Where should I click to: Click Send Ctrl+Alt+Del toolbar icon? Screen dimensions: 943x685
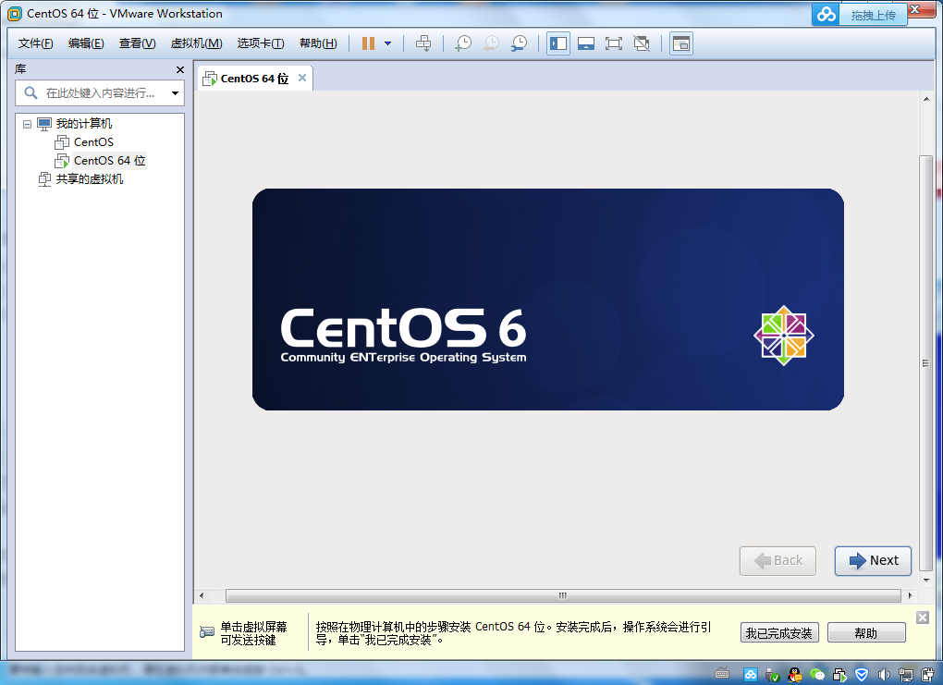pyautogui.click(x=423, y=43)
